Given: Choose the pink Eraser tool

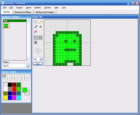Looking at the screenshot, I should pyautogui.click(x=36, y=32).
